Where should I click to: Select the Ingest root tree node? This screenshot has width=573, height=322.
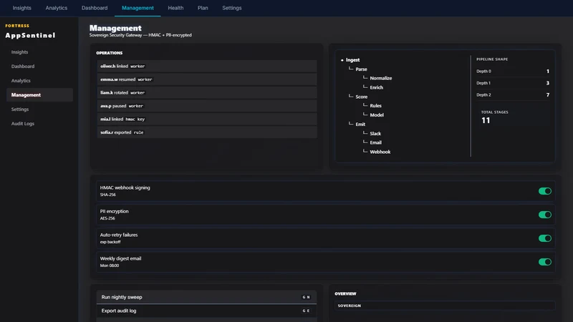tap(352, 60)
